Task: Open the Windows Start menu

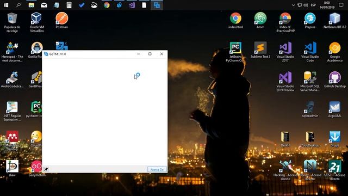Action: tap(6, 5)
